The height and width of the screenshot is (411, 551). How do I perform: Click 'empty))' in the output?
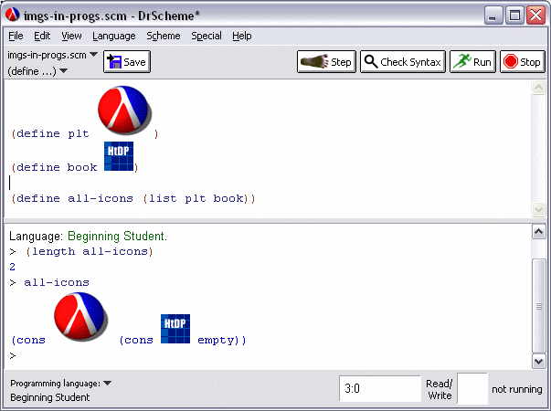point(222,340)
